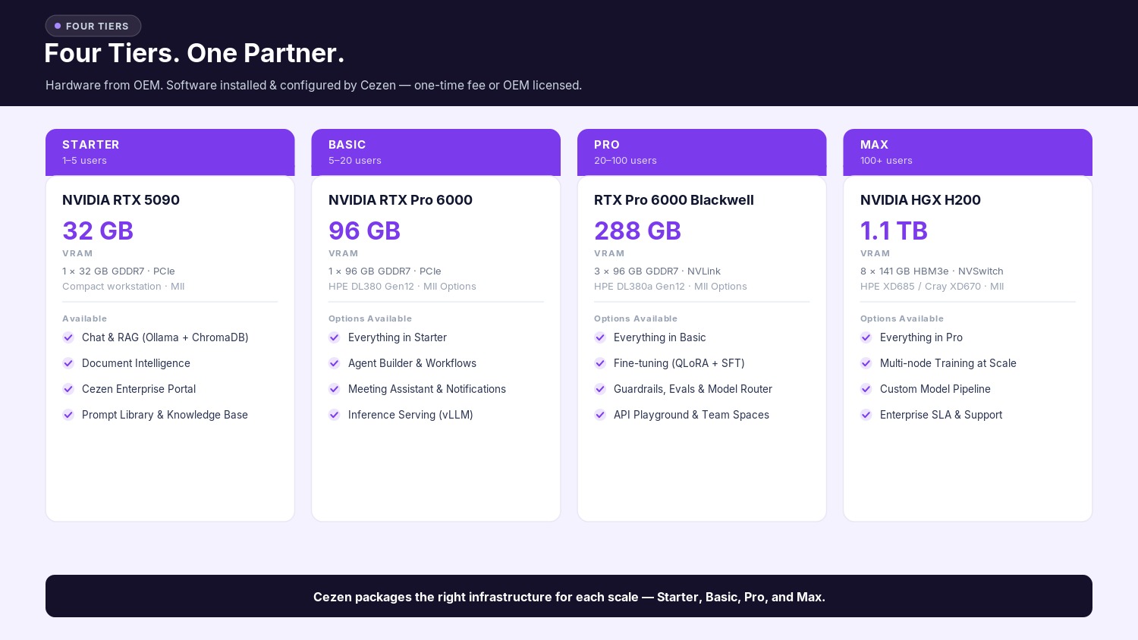Viewport: 1138px width, 640px height.
Task: Click the checkmark next to Meeting Assistant & Notifications
Action: tap(335, 389)
